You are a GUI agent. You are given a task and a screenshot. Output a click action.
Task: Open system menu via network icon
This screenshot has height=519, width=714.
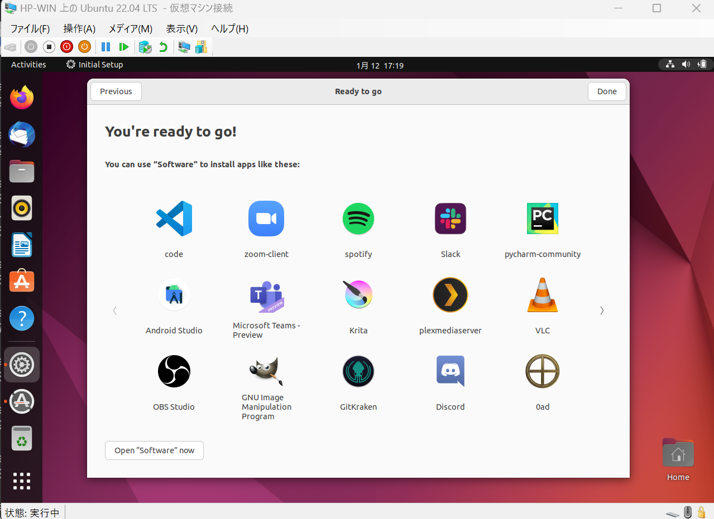click(670, 65)
